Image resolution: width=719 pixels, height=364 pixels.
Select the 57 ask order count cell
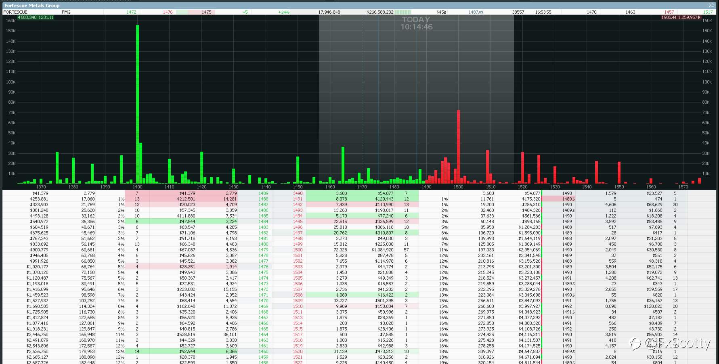point(407,250)
